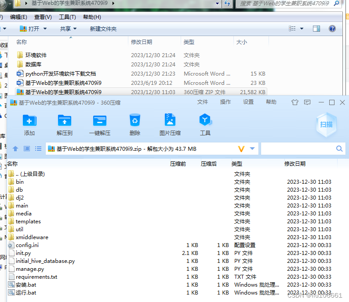349x302 pixels.
Task: Switch to list view in 360压缩
Action: coord(38,149)
